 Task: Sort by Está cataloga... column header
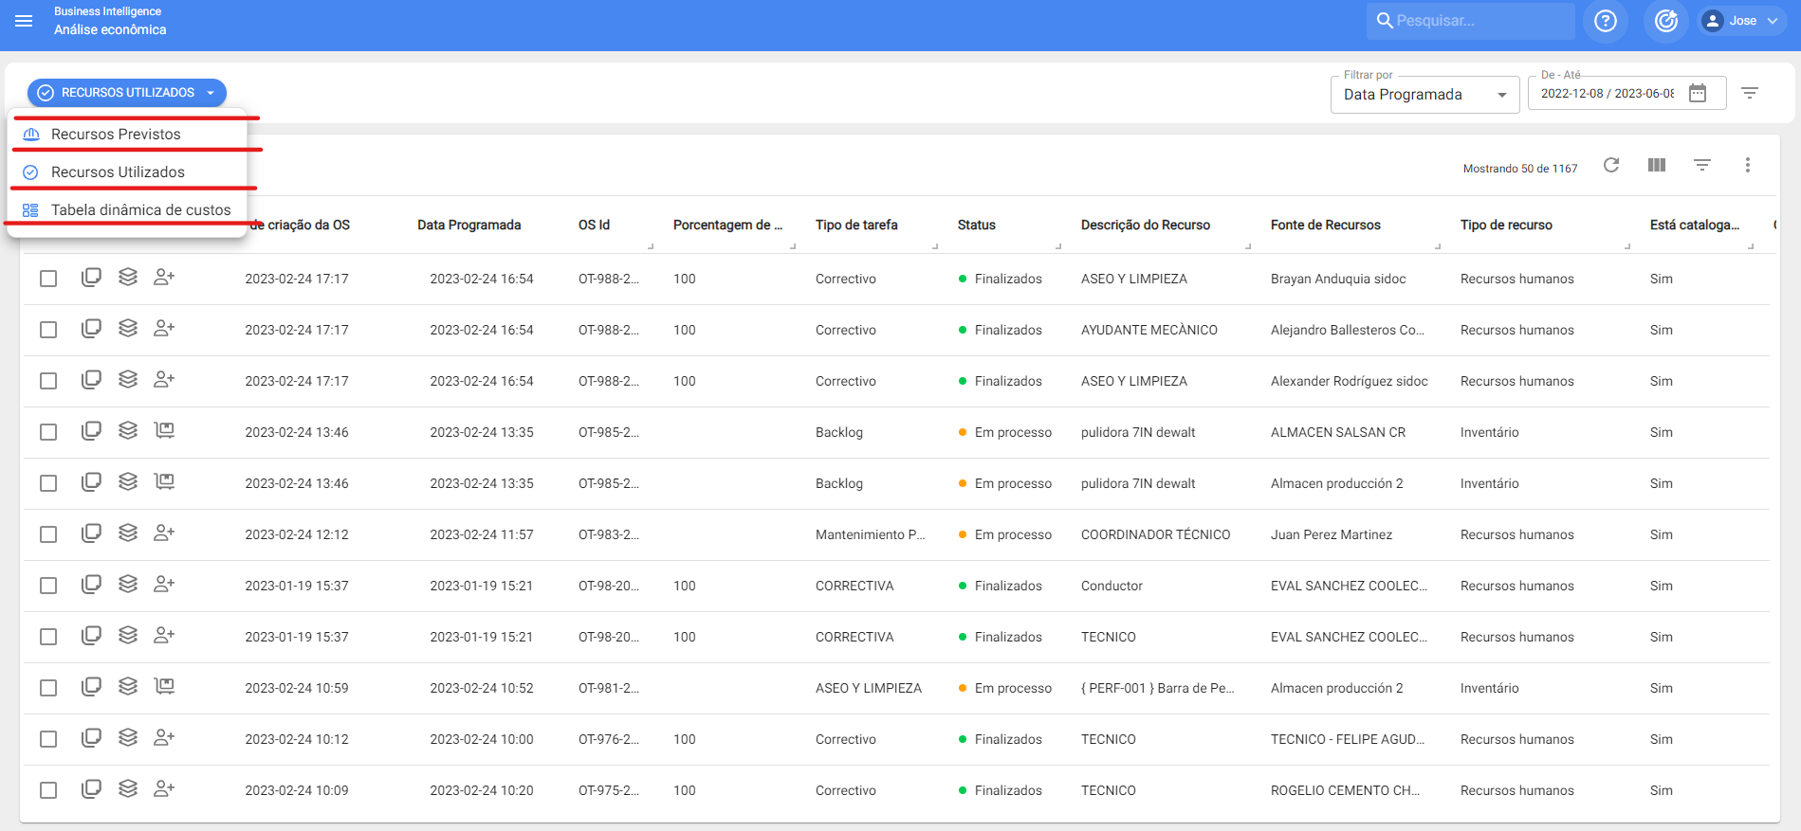point(1695,225)
